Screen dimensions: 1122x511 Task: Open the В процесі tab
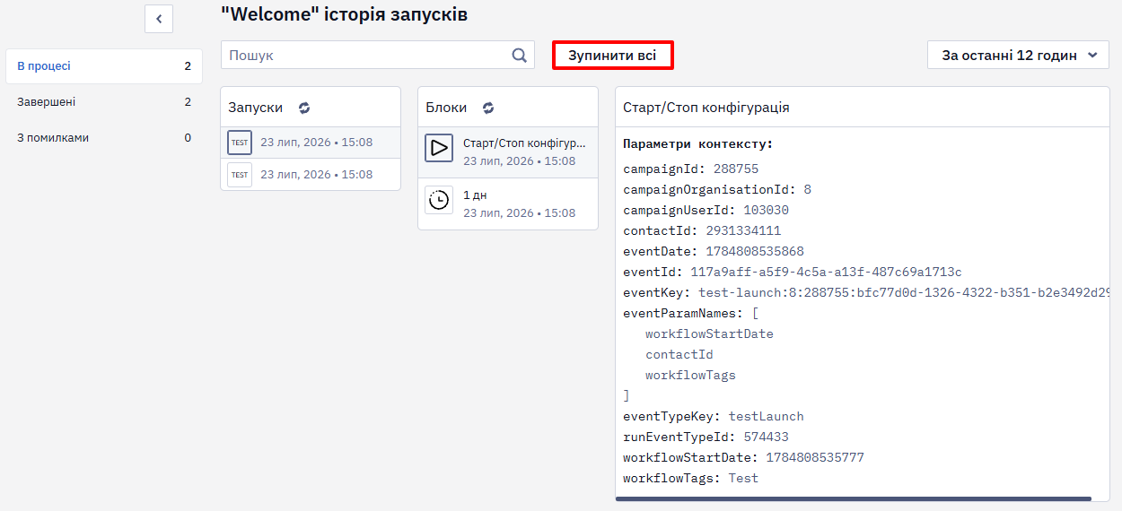104,66
